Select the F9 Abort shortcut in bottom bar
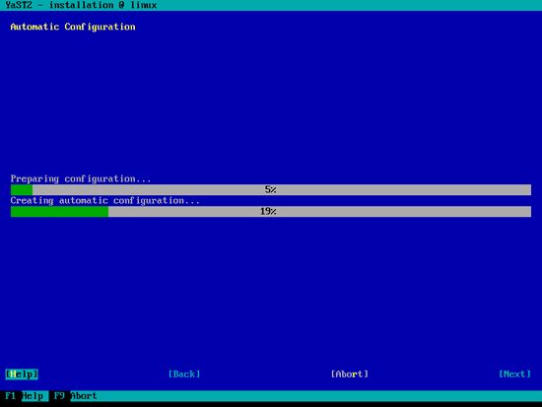This screenshot has width=542, height=407. [x=76, y=396]
